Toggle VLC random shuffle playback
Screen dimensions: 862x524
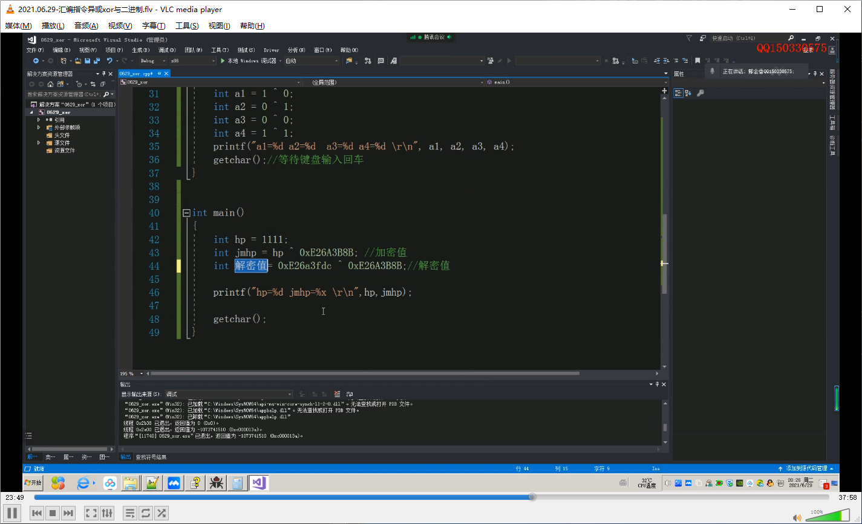pyautogui.click(x=162, y=513)
